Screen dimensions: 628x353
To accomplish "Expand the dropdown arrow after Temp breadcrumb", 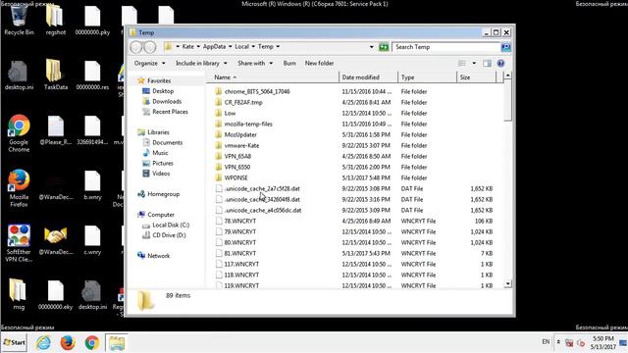I will [278, 47].
